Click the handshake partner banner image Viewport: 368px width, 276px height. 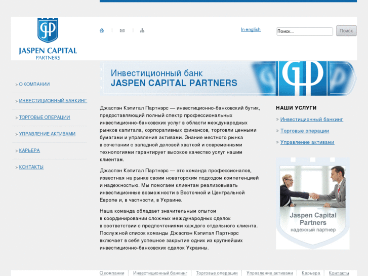pyautogui.click(x=312, y=203)
